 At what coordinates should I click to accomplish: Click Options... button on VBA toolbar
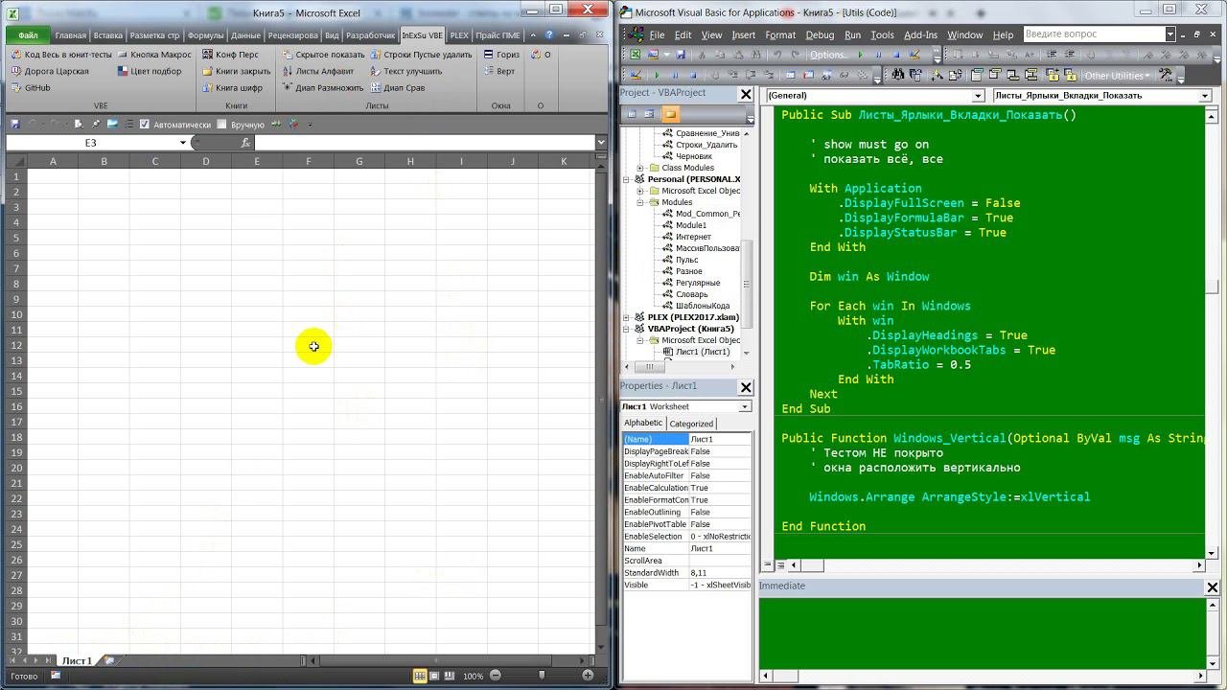click(828, 55)
